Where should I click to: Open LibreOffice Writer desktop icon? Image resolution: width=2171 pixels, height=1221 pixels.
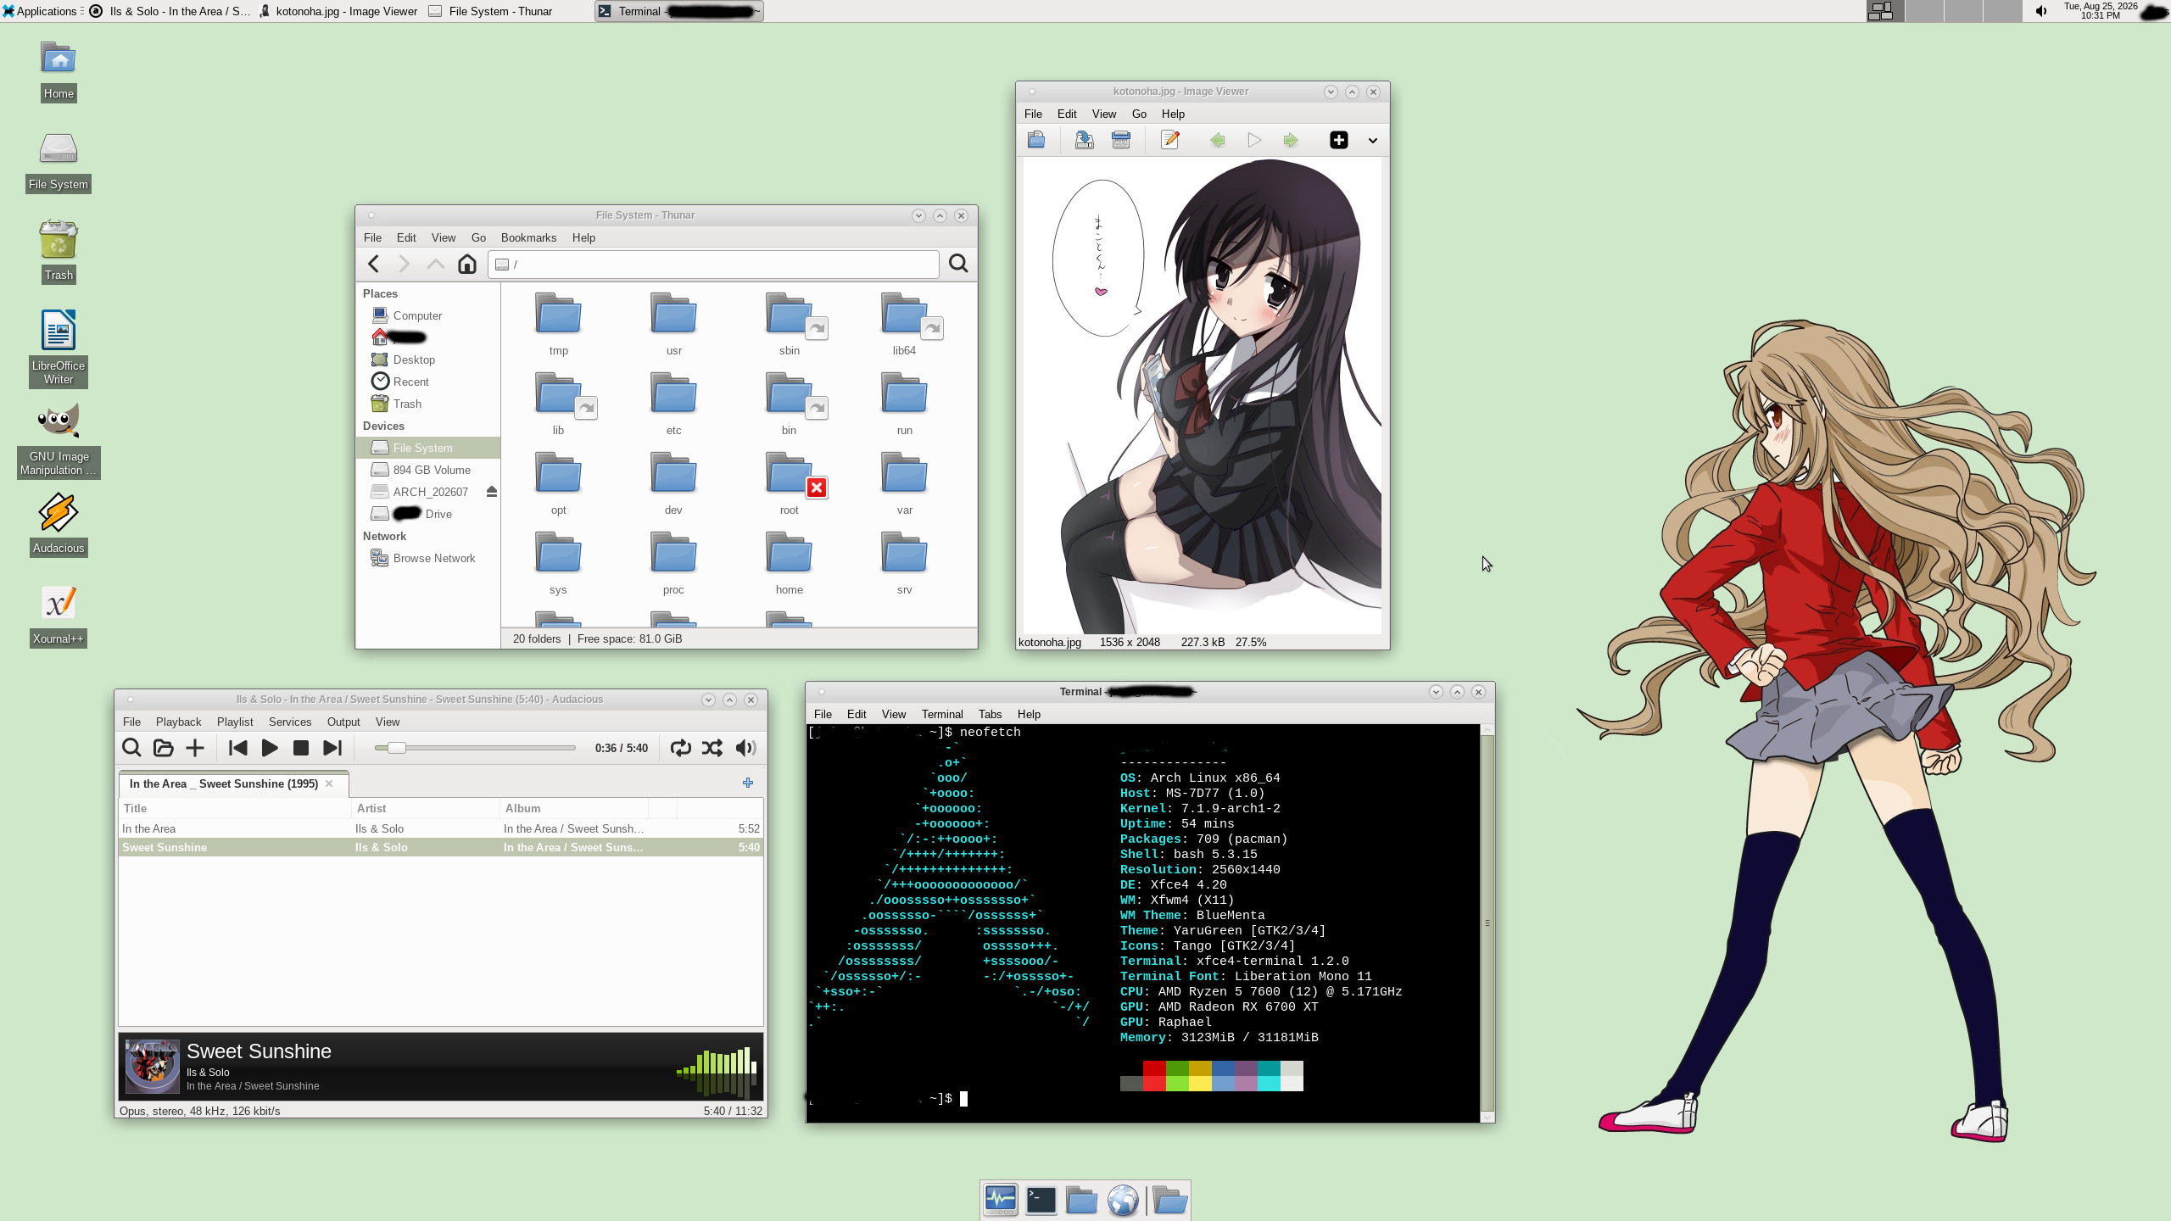pyautogui.click(x=59, y=348)
